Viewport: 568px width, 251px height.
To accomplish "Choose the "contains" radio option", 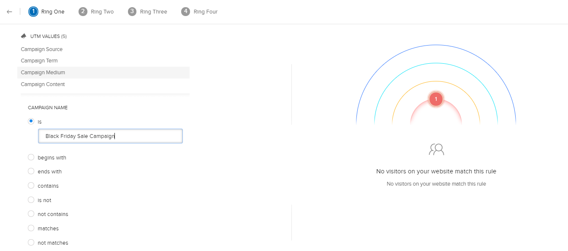I will coord(31,186).
